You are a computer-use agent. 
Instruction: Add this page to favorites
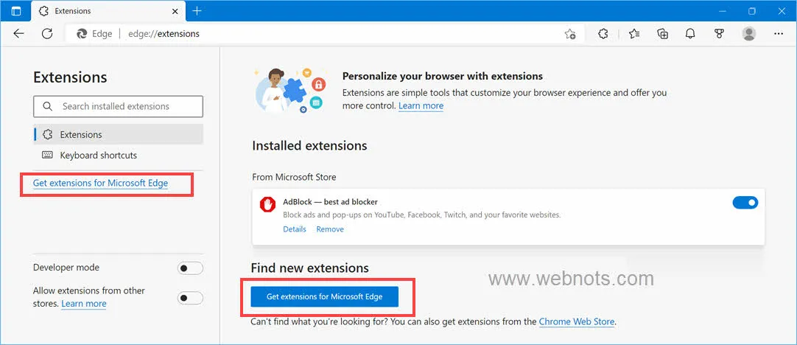coord(570,34)
